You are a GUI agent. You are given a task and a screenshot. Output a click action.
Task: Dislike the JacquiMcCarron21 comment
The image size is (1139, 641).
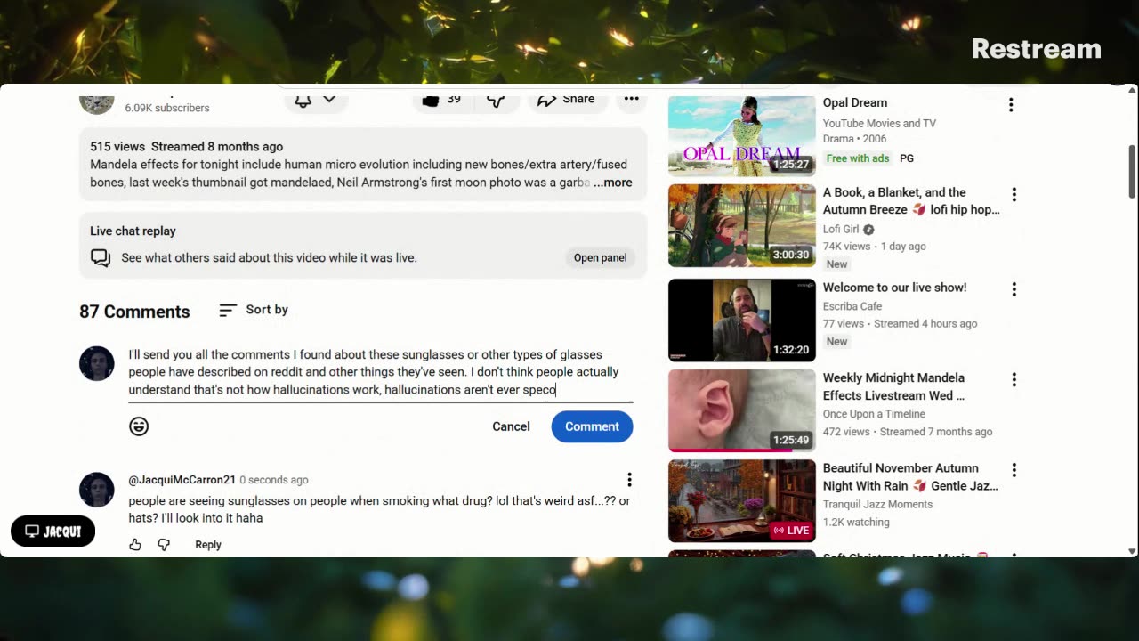click(164, 545)
